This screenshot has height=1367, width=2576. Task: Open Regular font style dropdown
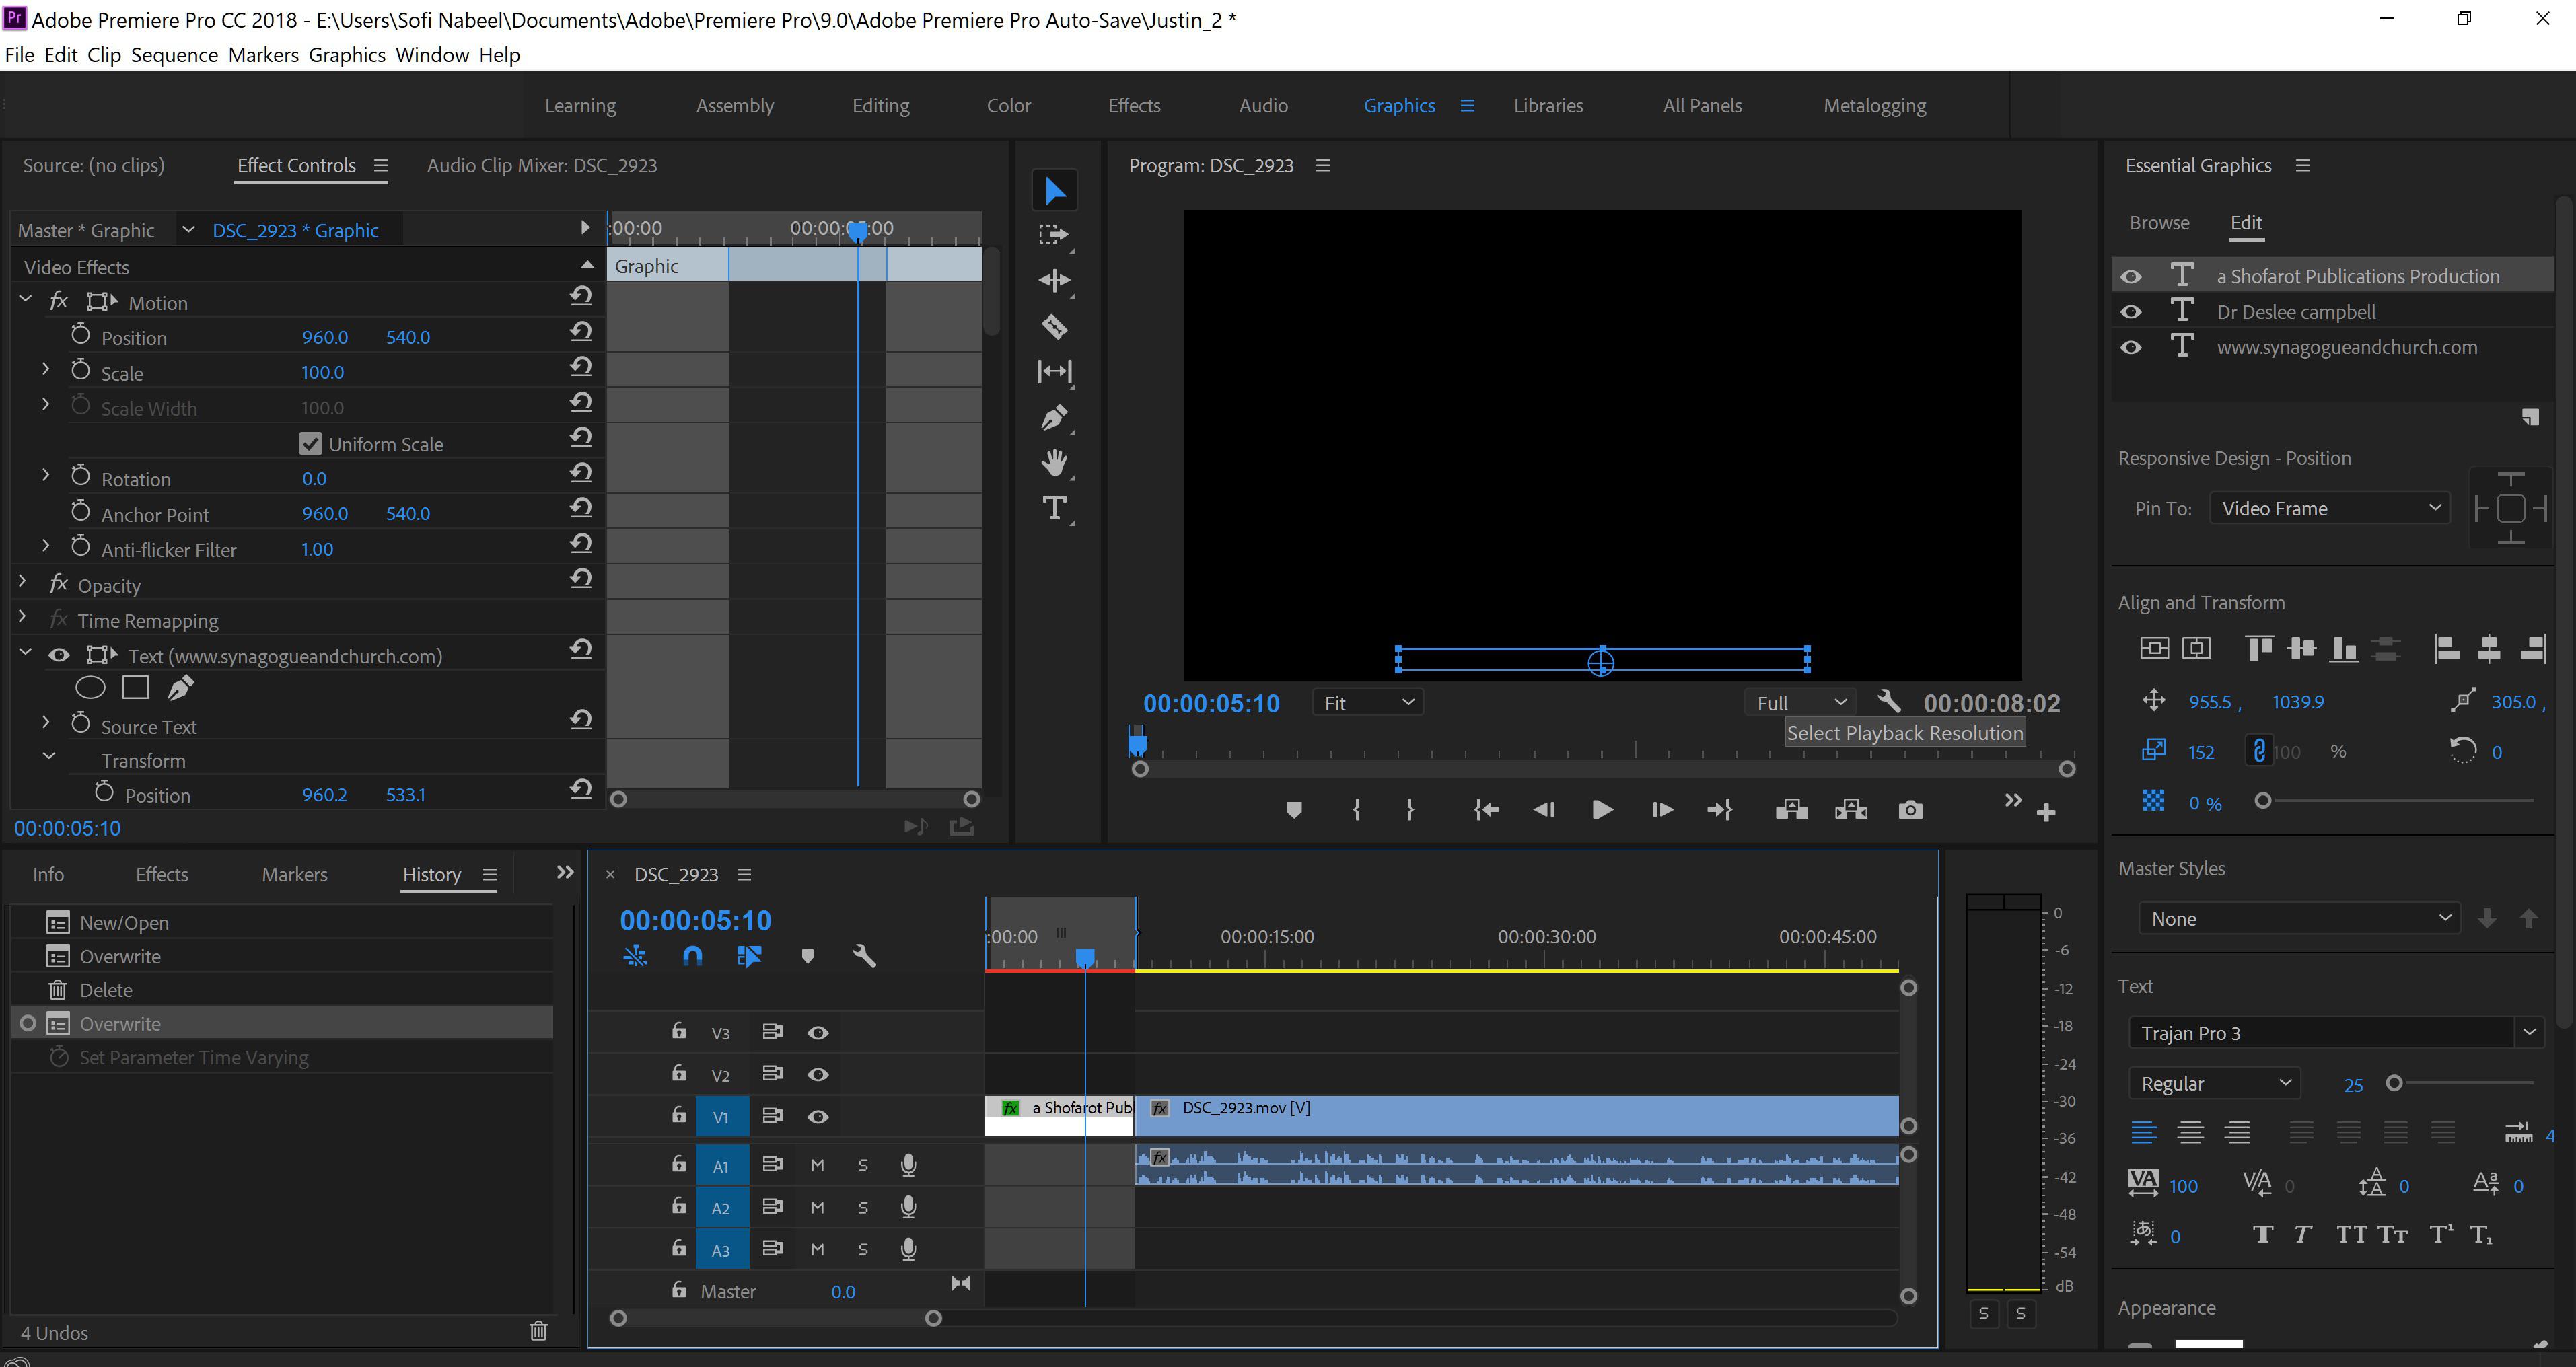point(2214,1083)
